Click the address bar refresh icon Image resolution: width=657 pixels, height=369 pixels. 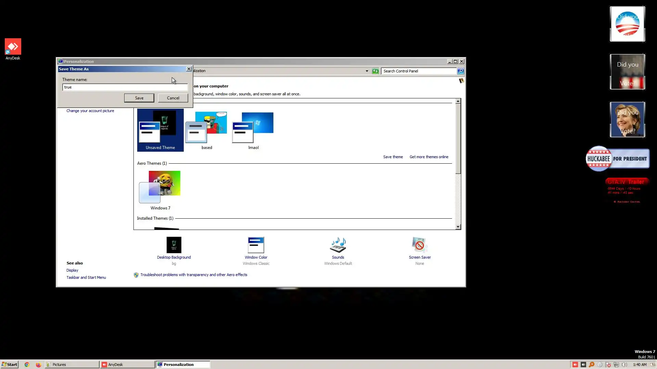click(x=375, y=71)
